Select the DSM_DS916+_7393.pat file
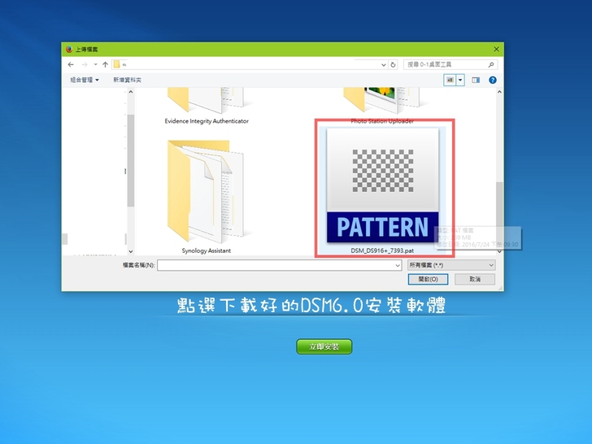 point(382,190)
